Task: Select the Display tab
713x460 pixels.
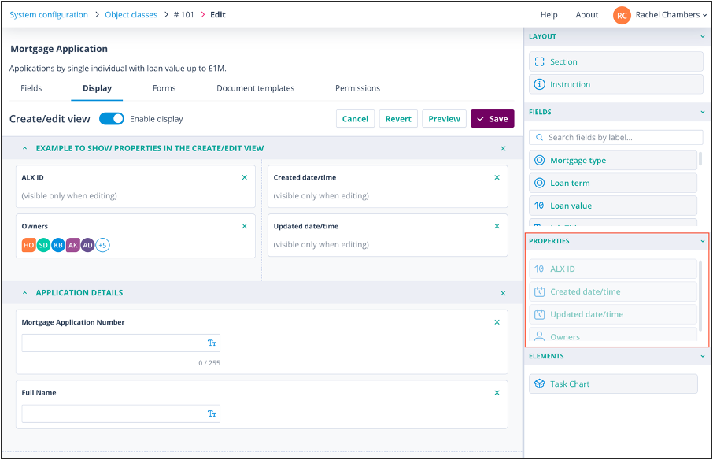Action: tap(97, 88)
